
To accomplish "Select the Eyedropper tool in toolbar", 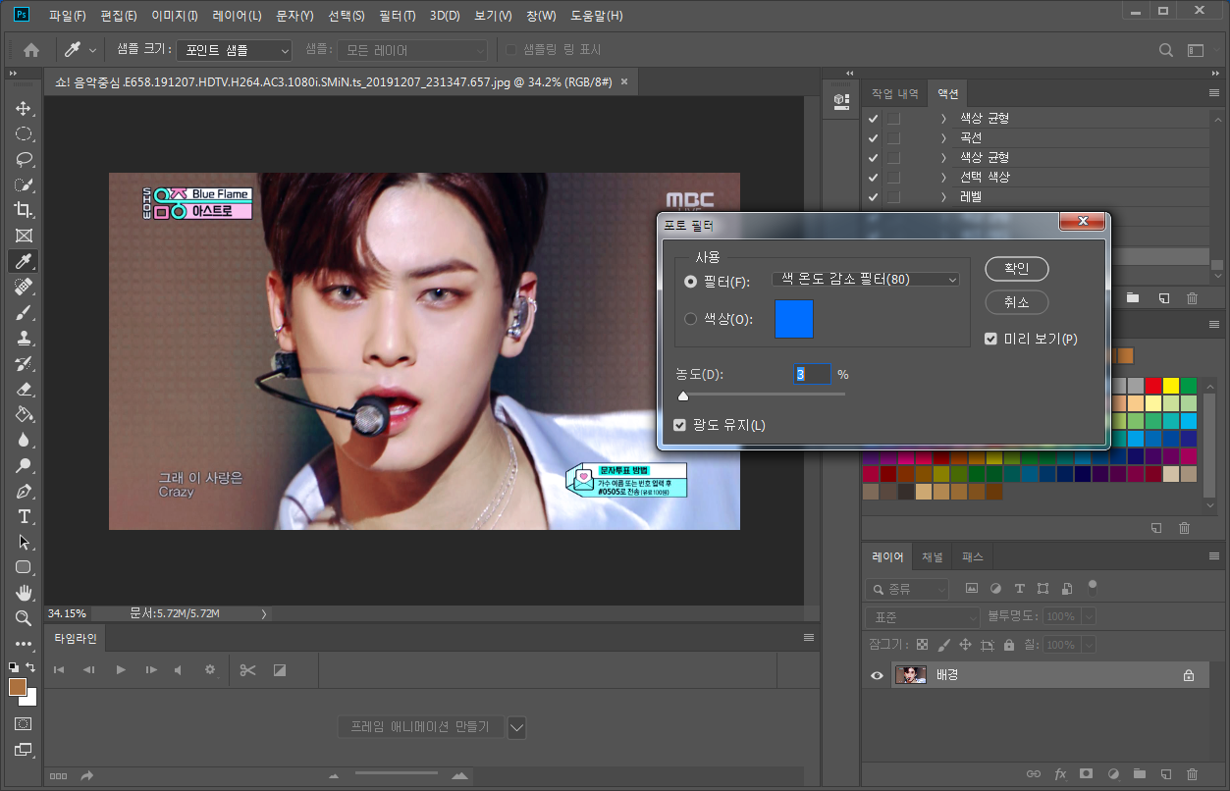I will (x=24, y=261).
